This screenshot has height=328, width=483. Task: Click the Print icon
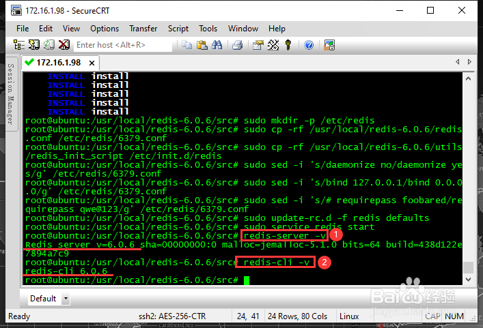click(x=238, y=45)
